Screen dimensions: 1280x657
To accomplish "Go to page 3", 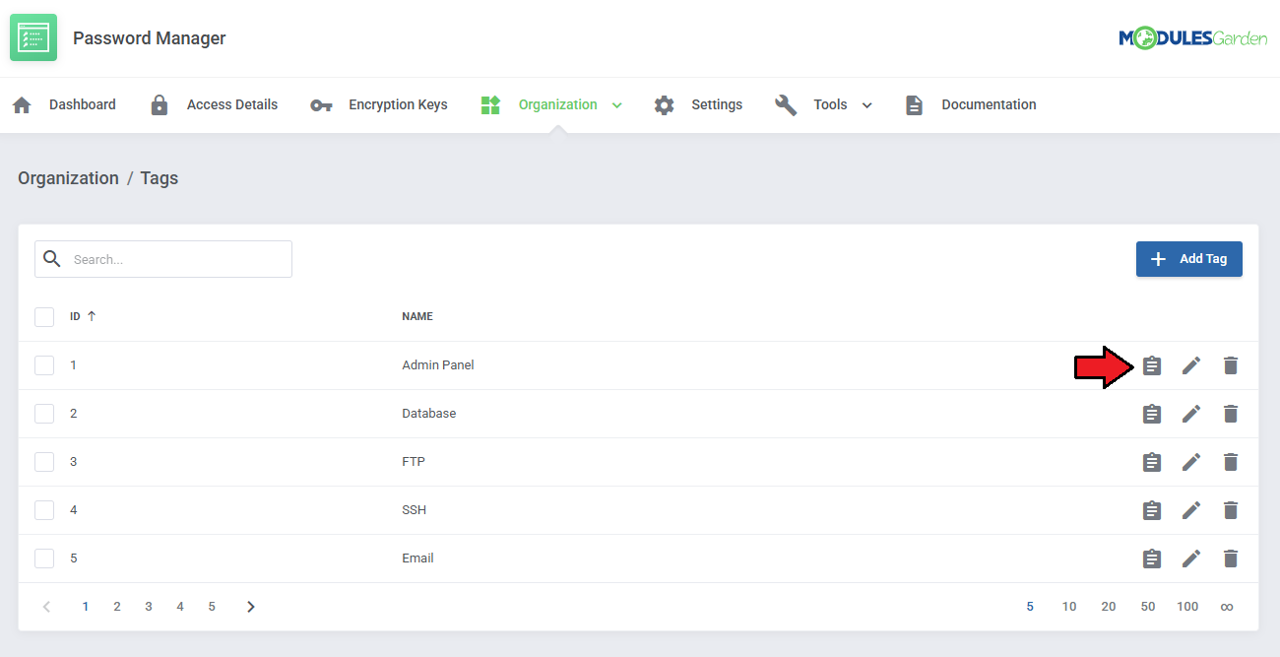I will [x=149, y=607].
